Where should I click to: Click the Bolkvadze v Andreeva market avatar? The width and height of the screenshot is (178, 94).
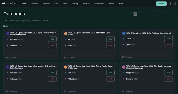click(x=8, y=67)
